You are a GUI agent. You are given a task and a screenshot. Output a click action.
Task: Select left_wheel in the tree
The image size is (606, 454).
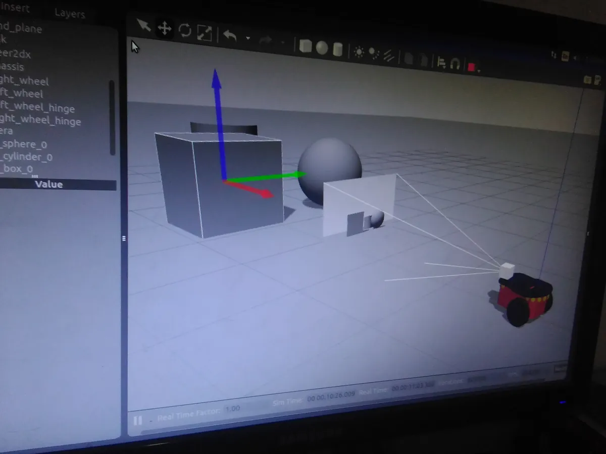pos(21,94)
